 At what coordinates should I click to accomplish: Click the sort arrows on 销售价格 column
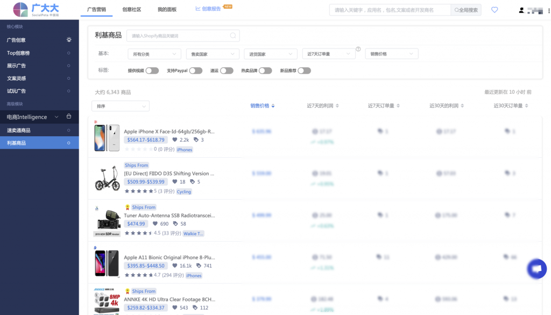(x=273, y=106)
